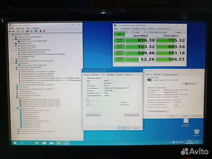Click the 166.55 write result value
This screenshot has width=212, height=159.
[176, 59]
